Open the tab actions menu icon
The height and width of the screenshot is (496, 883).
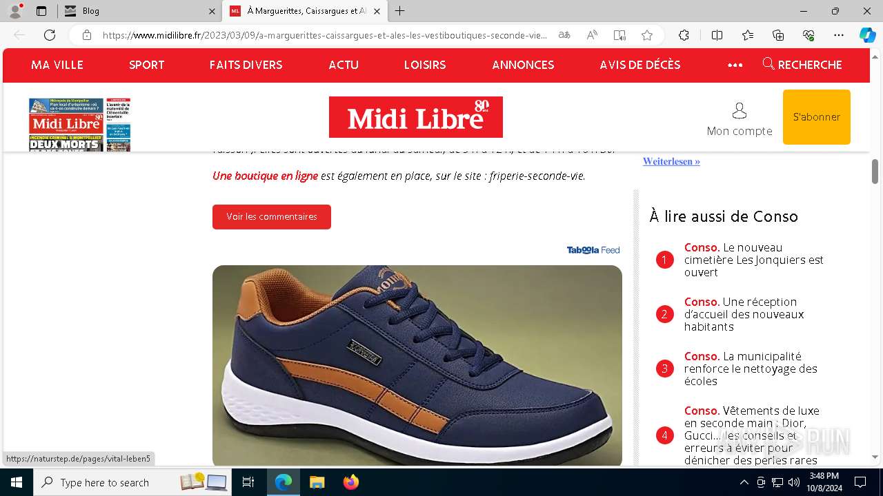coord(41,11)
